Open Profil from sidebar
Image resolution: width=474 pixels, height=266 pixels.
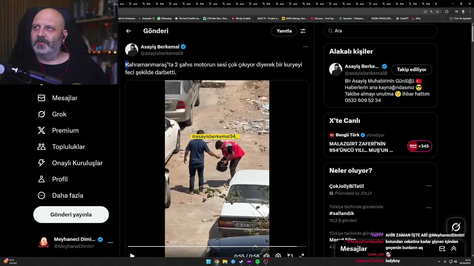[x=52, y=179]
